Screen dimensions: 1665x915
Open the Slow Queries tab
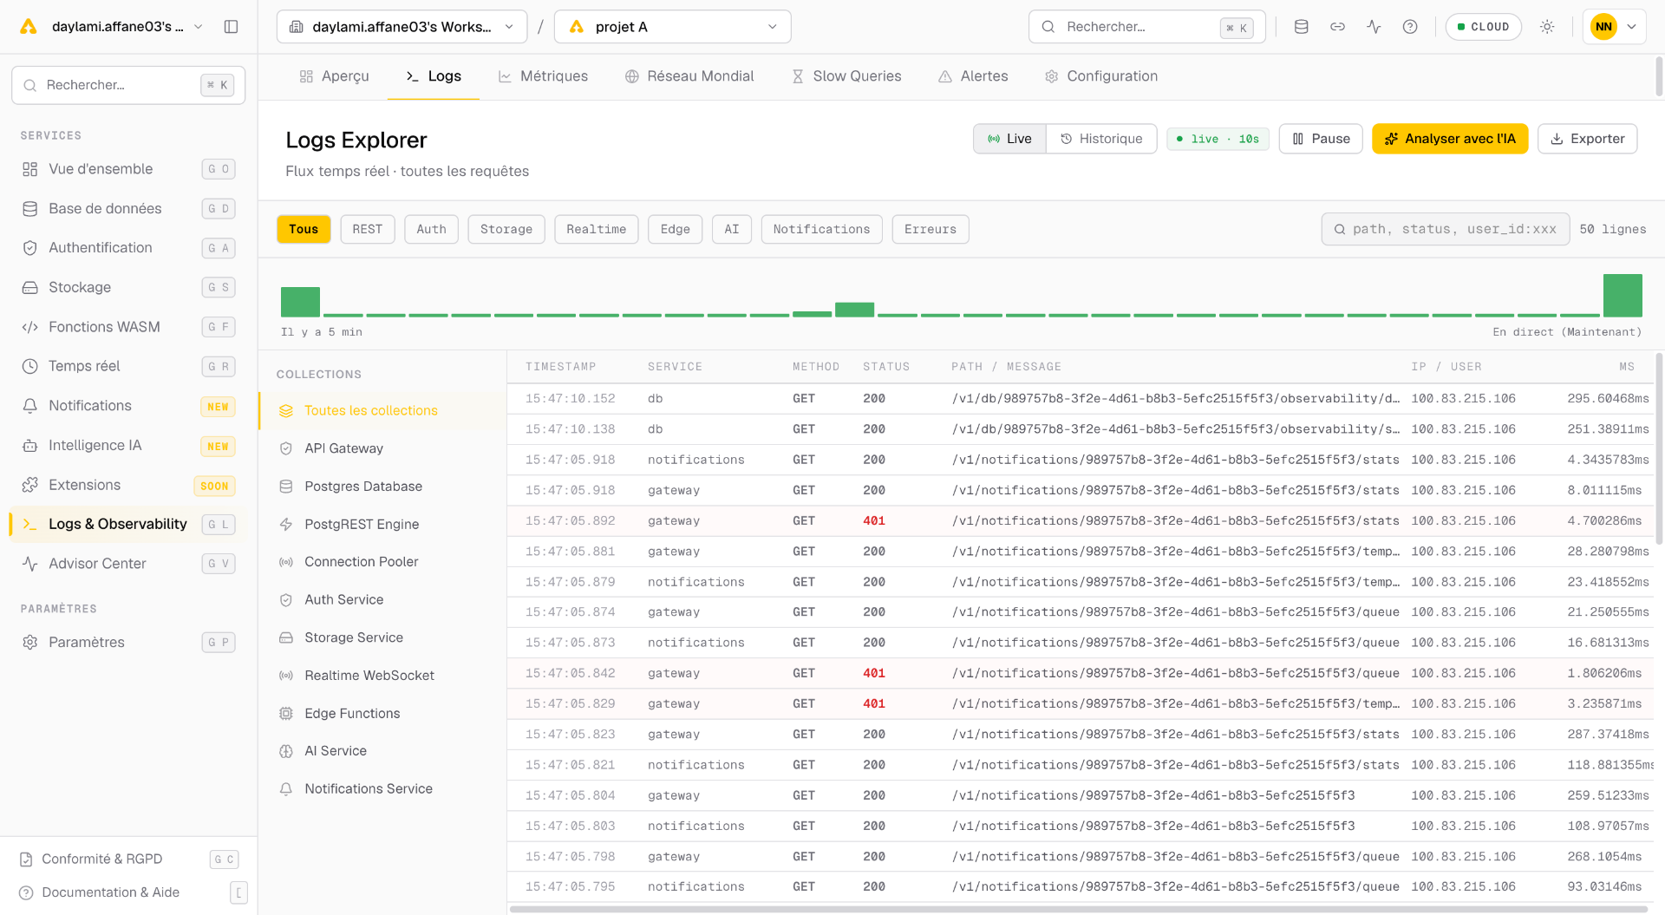click(x=846, y=76)
